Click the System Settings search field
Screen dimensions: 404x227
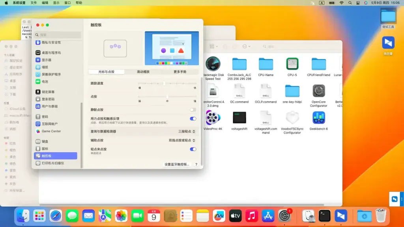(58, 35)
